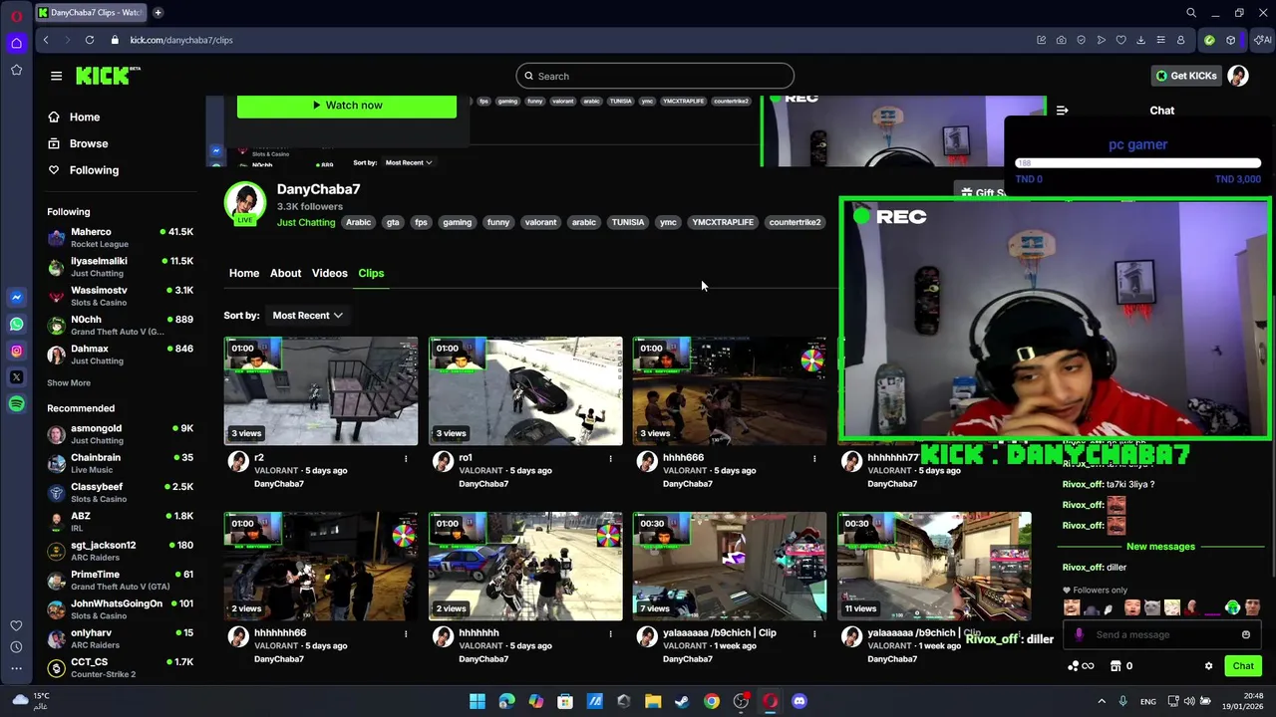Open three-dot menu on clip hhhhhhh

point(610,633)
